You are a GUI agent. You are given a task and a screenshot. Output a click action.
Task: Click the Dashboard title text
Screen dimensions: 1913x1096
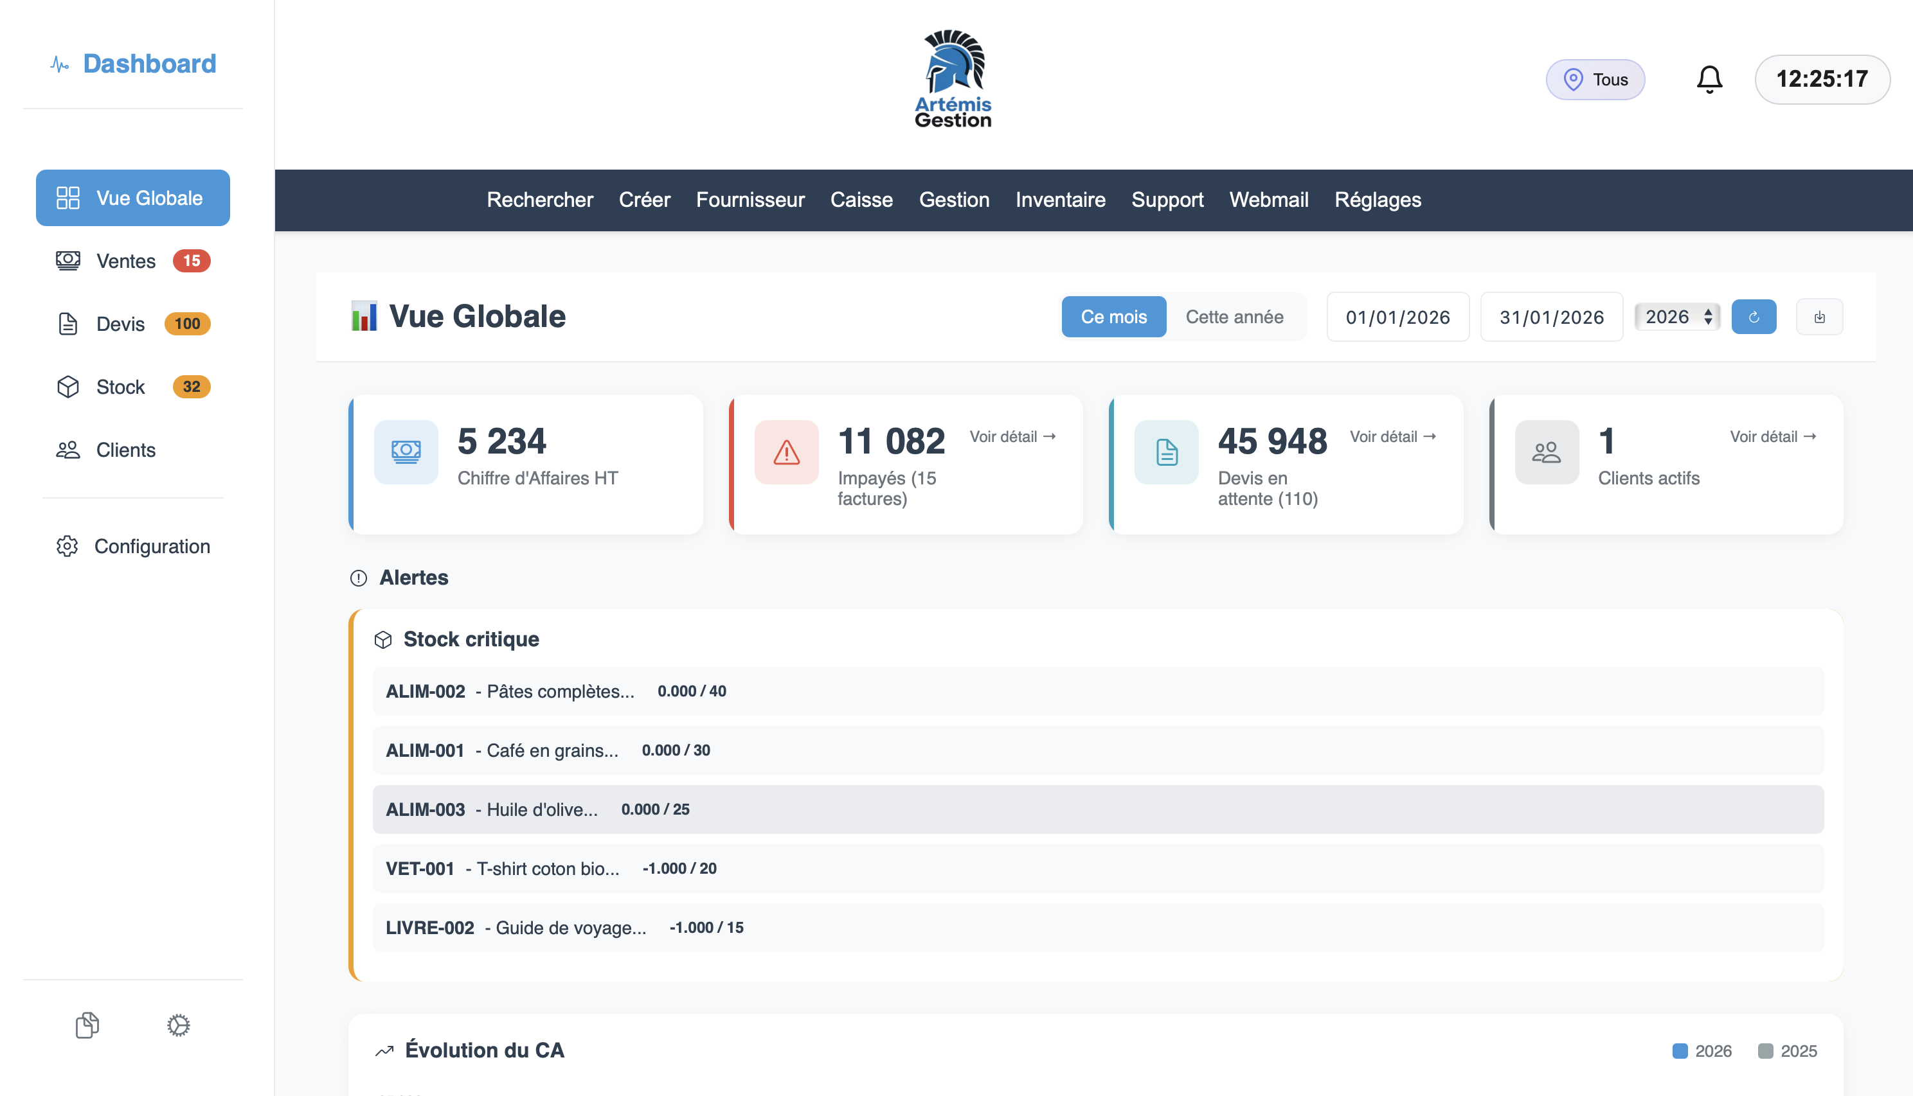point(149,64)
